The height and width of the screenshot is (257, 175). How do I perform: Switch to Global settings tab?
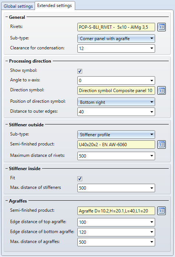click(x=18, y=6)
